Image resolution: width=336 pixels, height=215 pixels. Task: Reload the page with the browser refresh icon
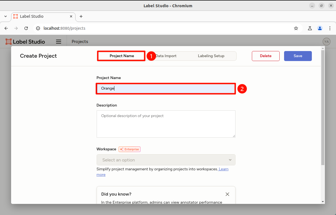point(26,28)
